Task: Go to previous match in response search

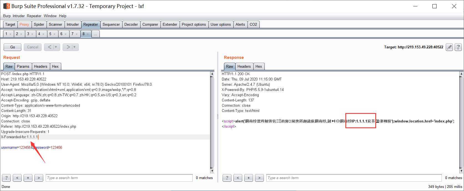Action: (238, 178)
